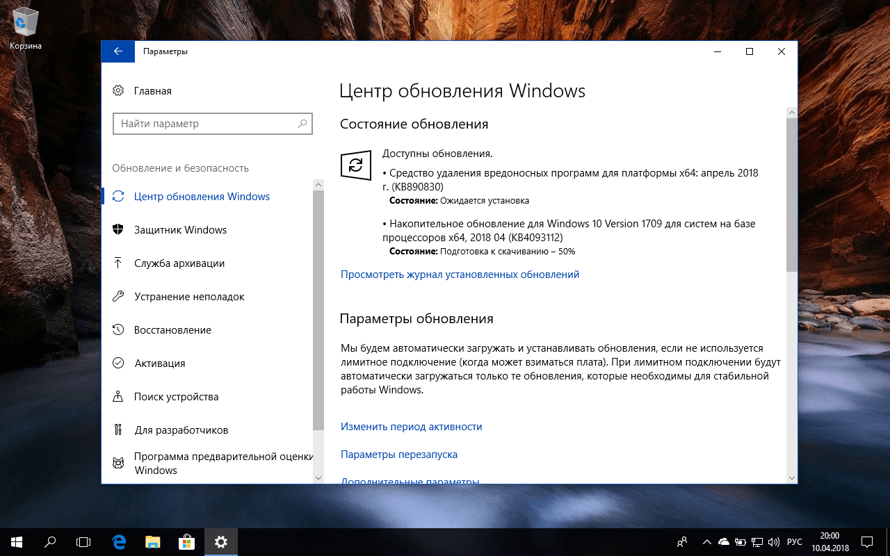Select the Для разработчиков section

coord(181,430)
